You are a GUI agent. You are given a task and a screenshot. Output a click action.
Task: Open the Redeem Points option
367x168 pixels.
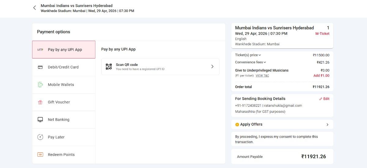click(x=64, y=155)
